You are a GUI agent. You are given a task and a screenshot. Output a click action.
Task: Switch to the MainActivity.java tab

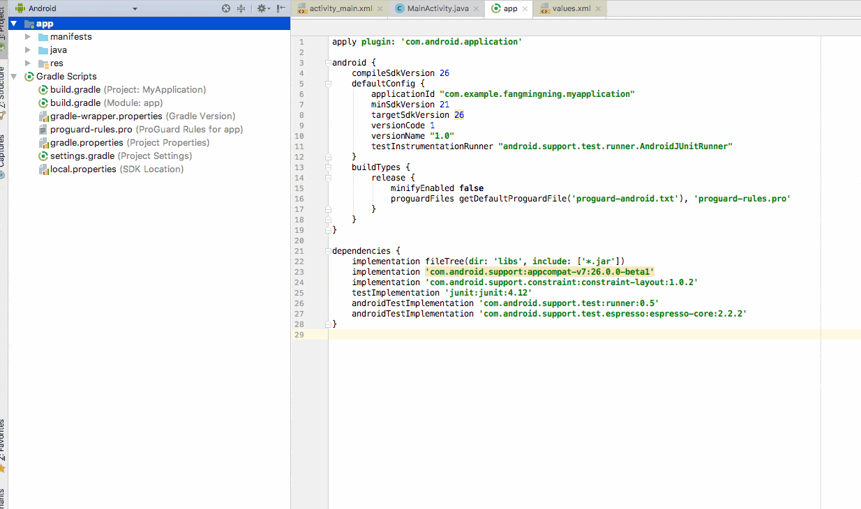click(x=437, y=9)
